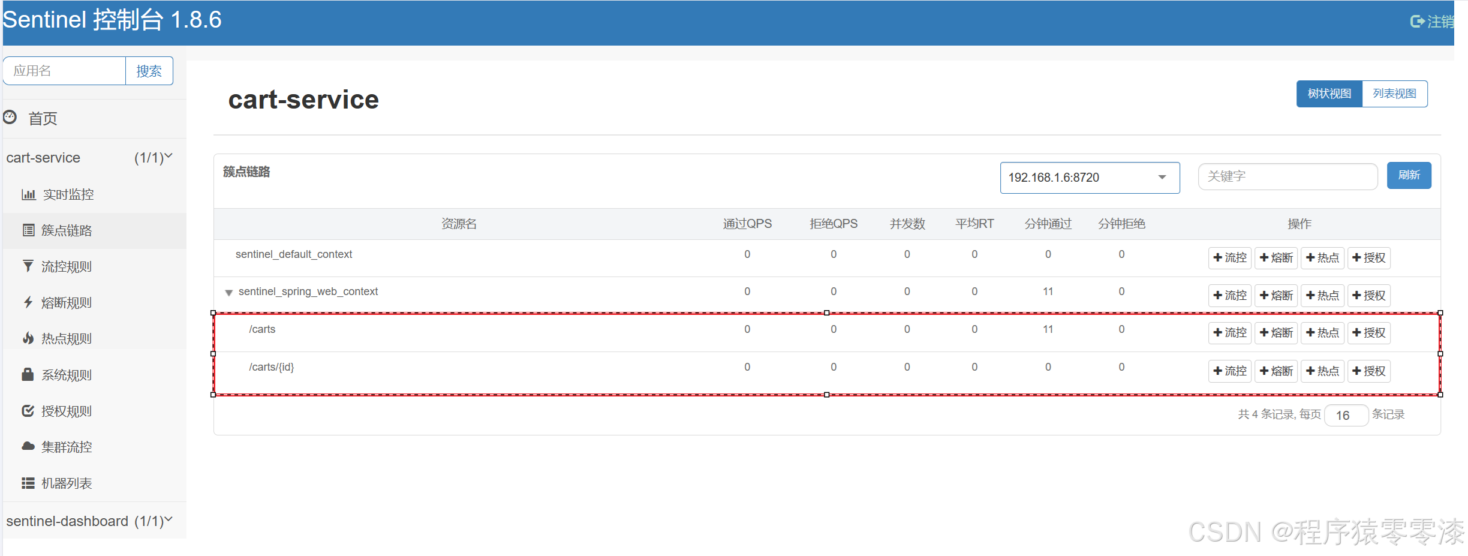Add 热点 rule for /carts resource

(x=1322, y=333)
